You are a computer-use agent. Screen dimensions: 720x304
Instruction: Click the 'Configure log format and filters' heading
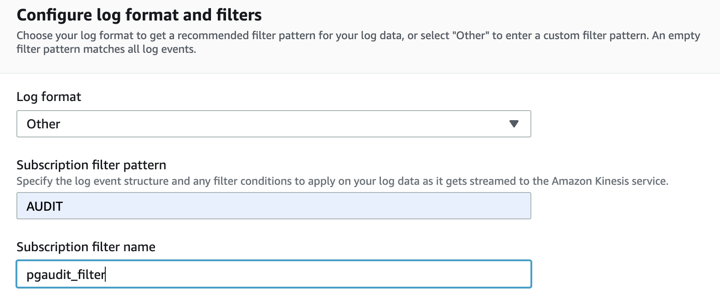[139, 15]
